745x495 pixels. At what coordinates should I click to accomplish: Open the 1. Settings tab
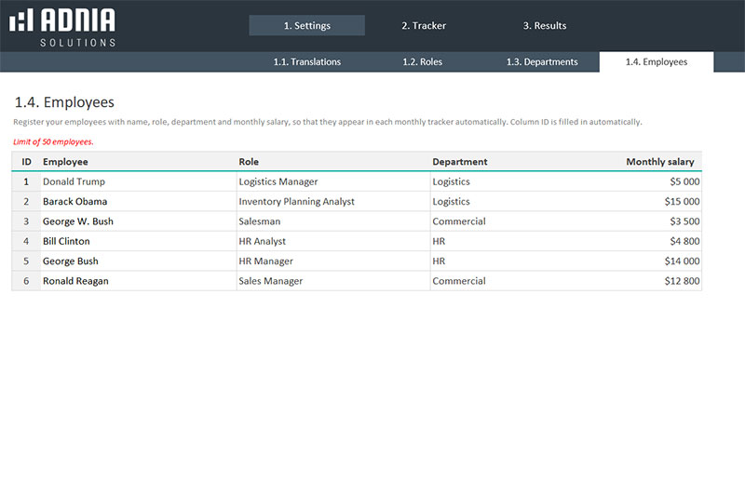pyautogui.click(x=306, y=26)
